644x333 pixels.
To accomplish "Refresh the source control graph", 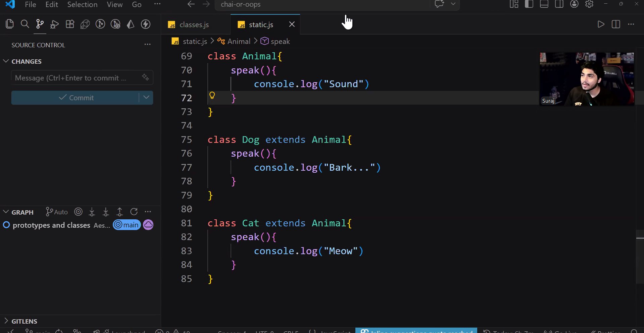I will point(134,212).
